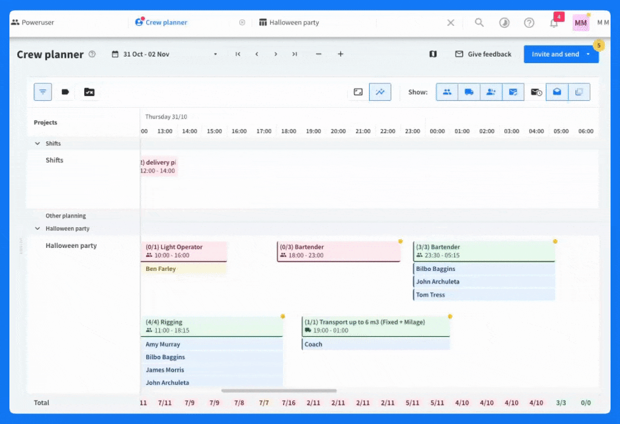Jump to last period
Screen dimensions: 620x424
pyautogui.click(x=295, y=54)
